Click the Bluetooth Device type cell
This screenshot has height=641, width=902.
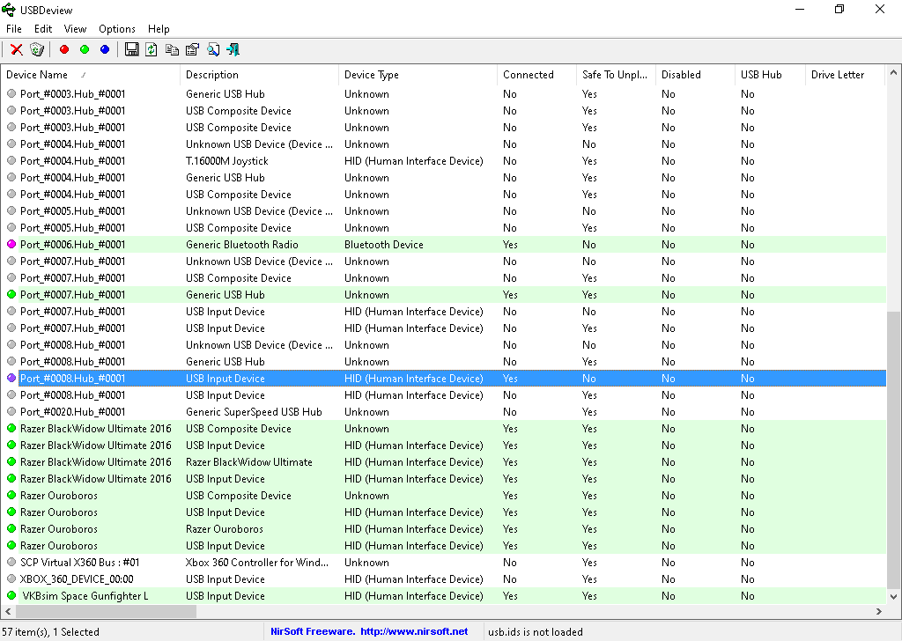coord(384,244)
